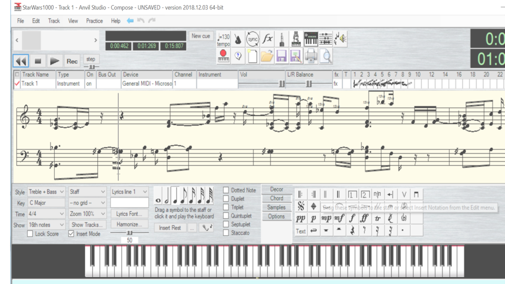The image size is (505, 284).
Task: Select the half note symbol
Action: point(167,196)
